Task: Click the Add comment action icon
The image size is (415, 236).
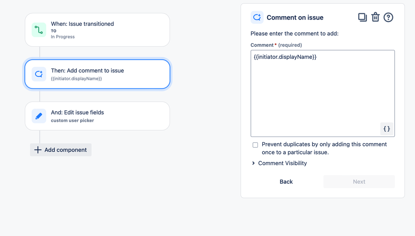Action: pyautogui.click(x=39, y=74)
